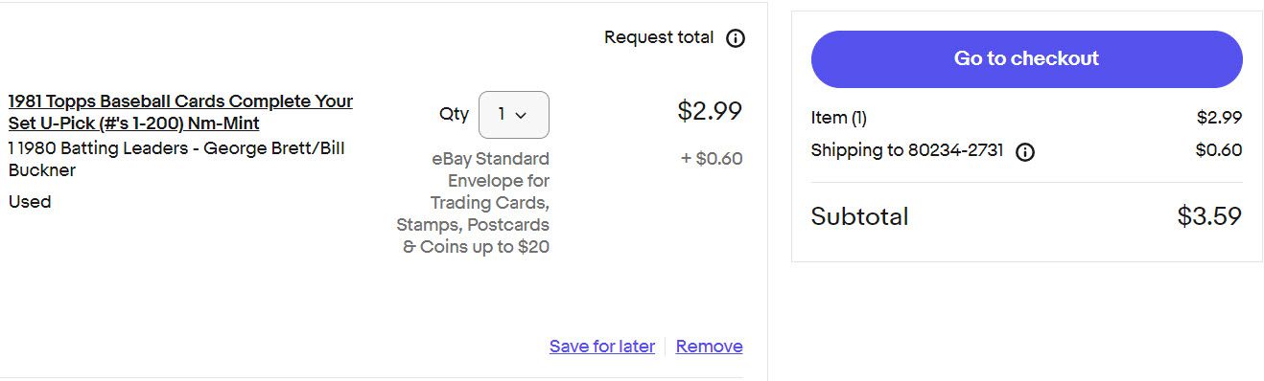Save the item for later
The height and width of the screenshot is (381, 1264).
[x=602, y=347]
